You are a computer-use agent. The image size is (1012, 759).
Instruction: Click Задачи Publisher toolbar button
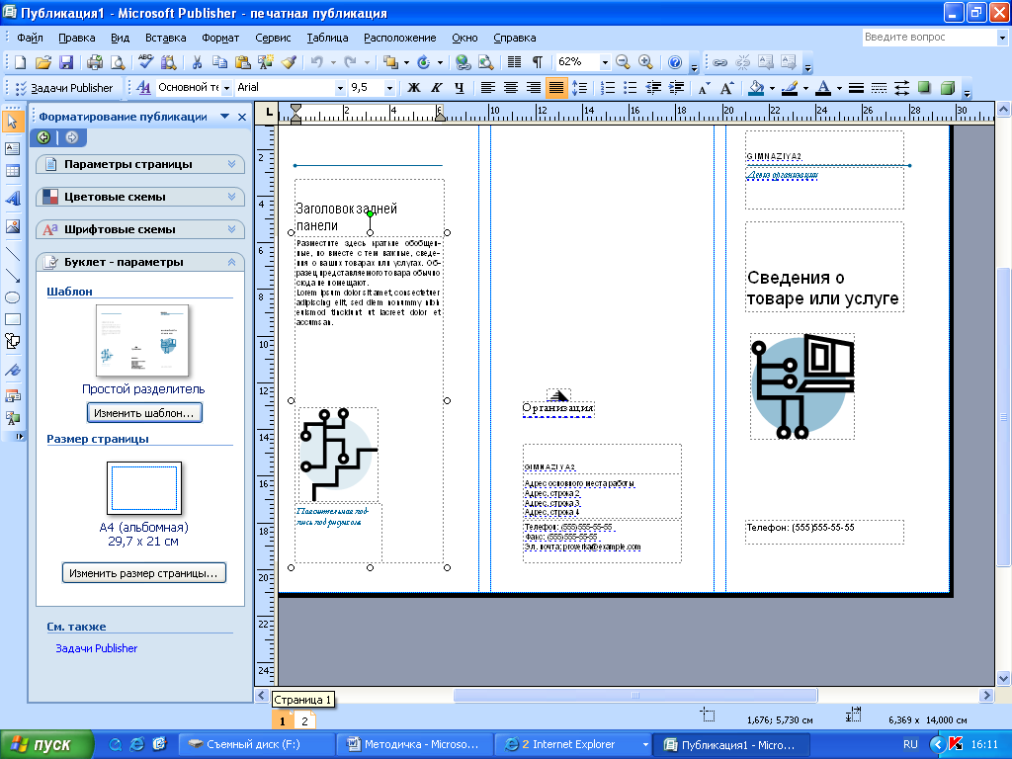(x=63, y=88)
